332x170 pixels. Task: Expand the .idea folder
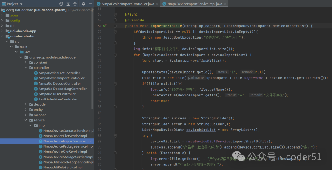[x=2, y=15]
